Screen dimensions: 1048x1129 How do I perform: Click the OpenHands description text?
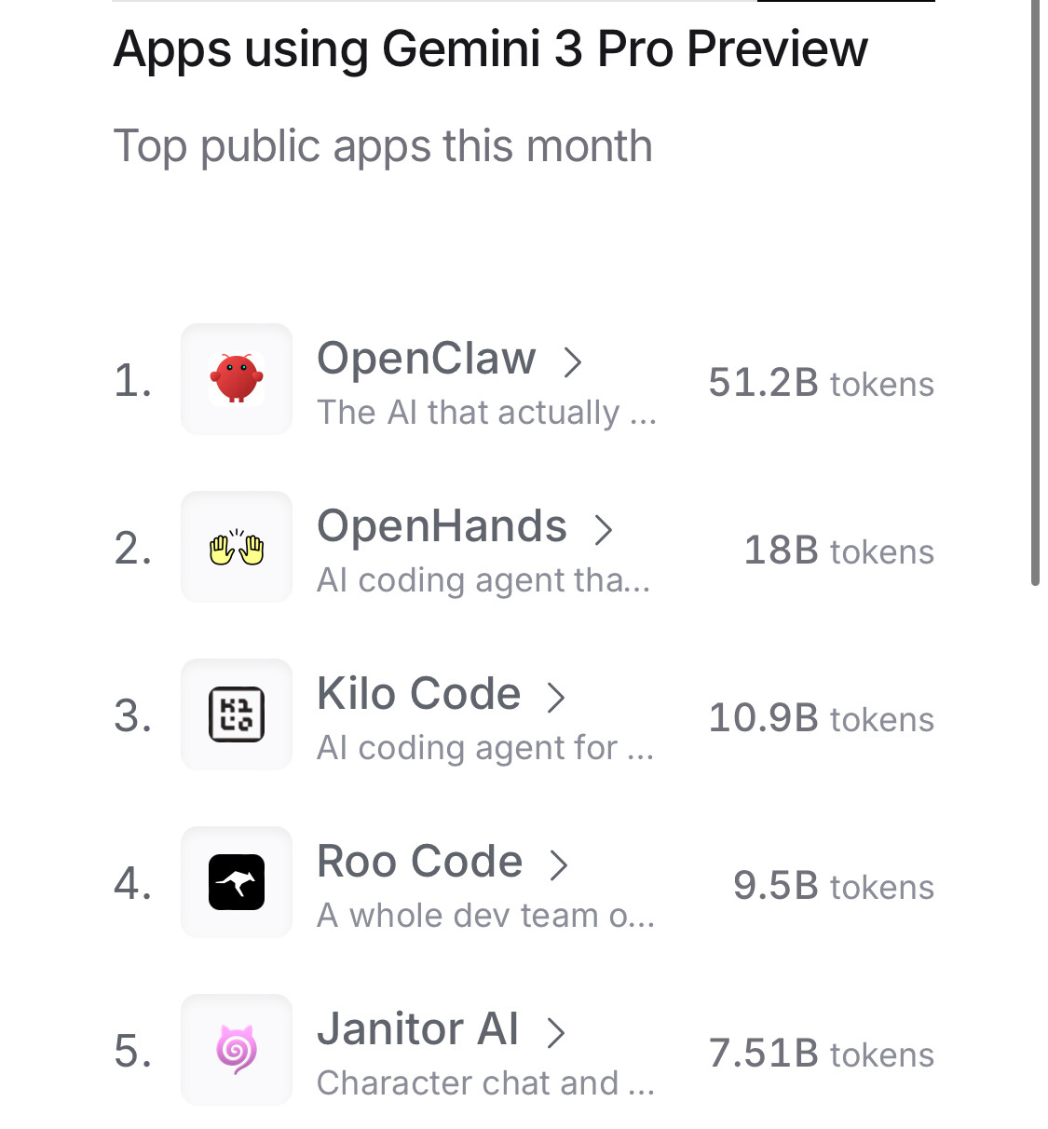pos(483,580)
